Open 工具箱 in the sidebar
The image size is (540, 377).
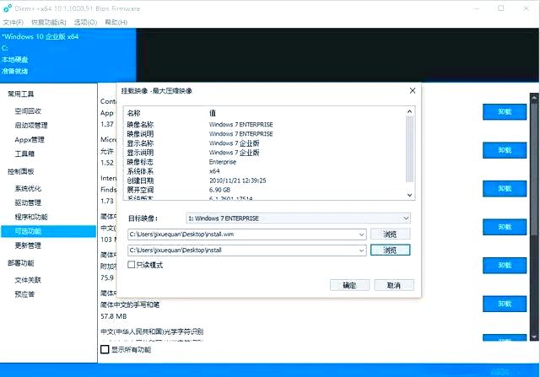tap(24, 153)
